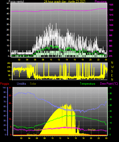
Task: Click the Dew Point (°C) legend label
Action: tap(109, 84)
